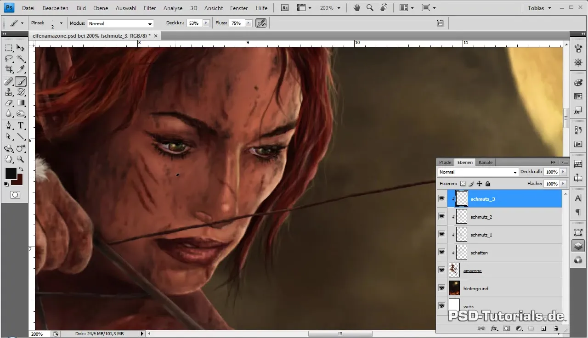Open layer Fläche fill slider arrow
The image size is (588, 338).
coord(563,184)
